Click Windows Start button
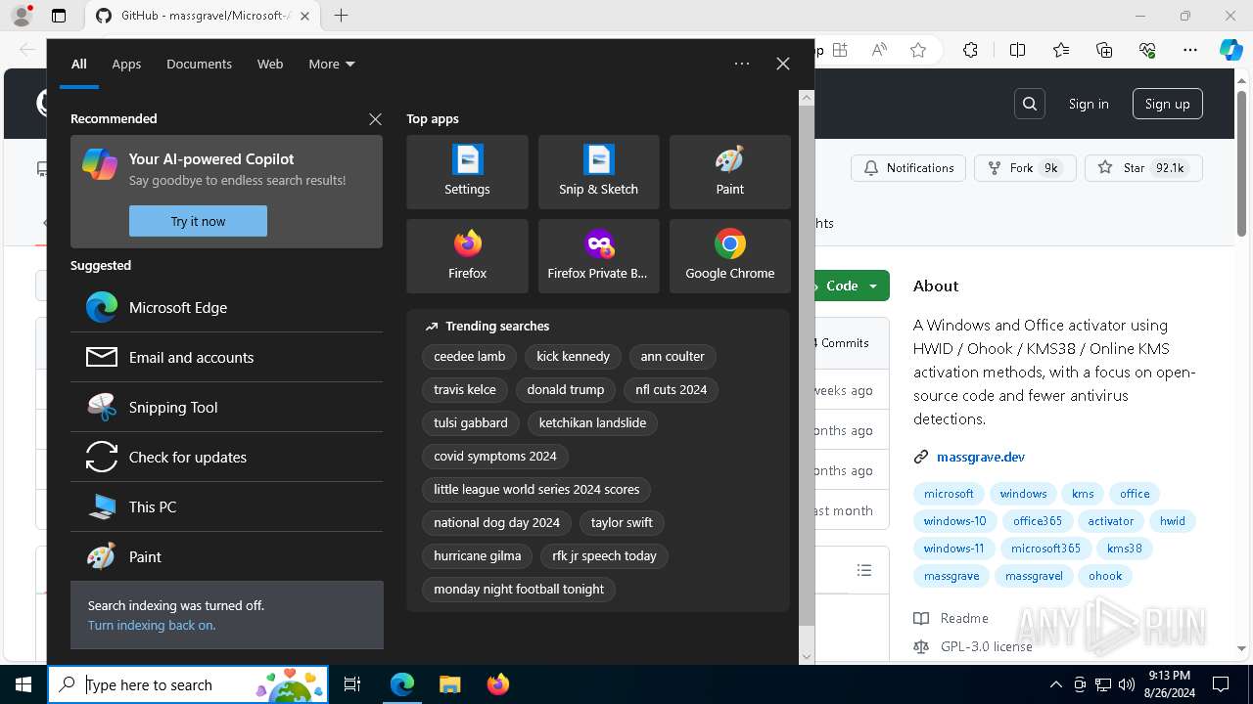1253x704 pixels. pos(23,684)
